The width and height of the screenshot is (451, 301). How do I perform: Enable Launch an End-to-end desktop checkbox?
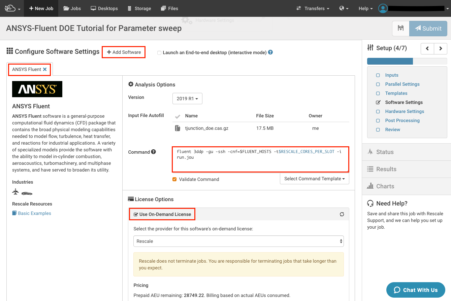point(159,53)
